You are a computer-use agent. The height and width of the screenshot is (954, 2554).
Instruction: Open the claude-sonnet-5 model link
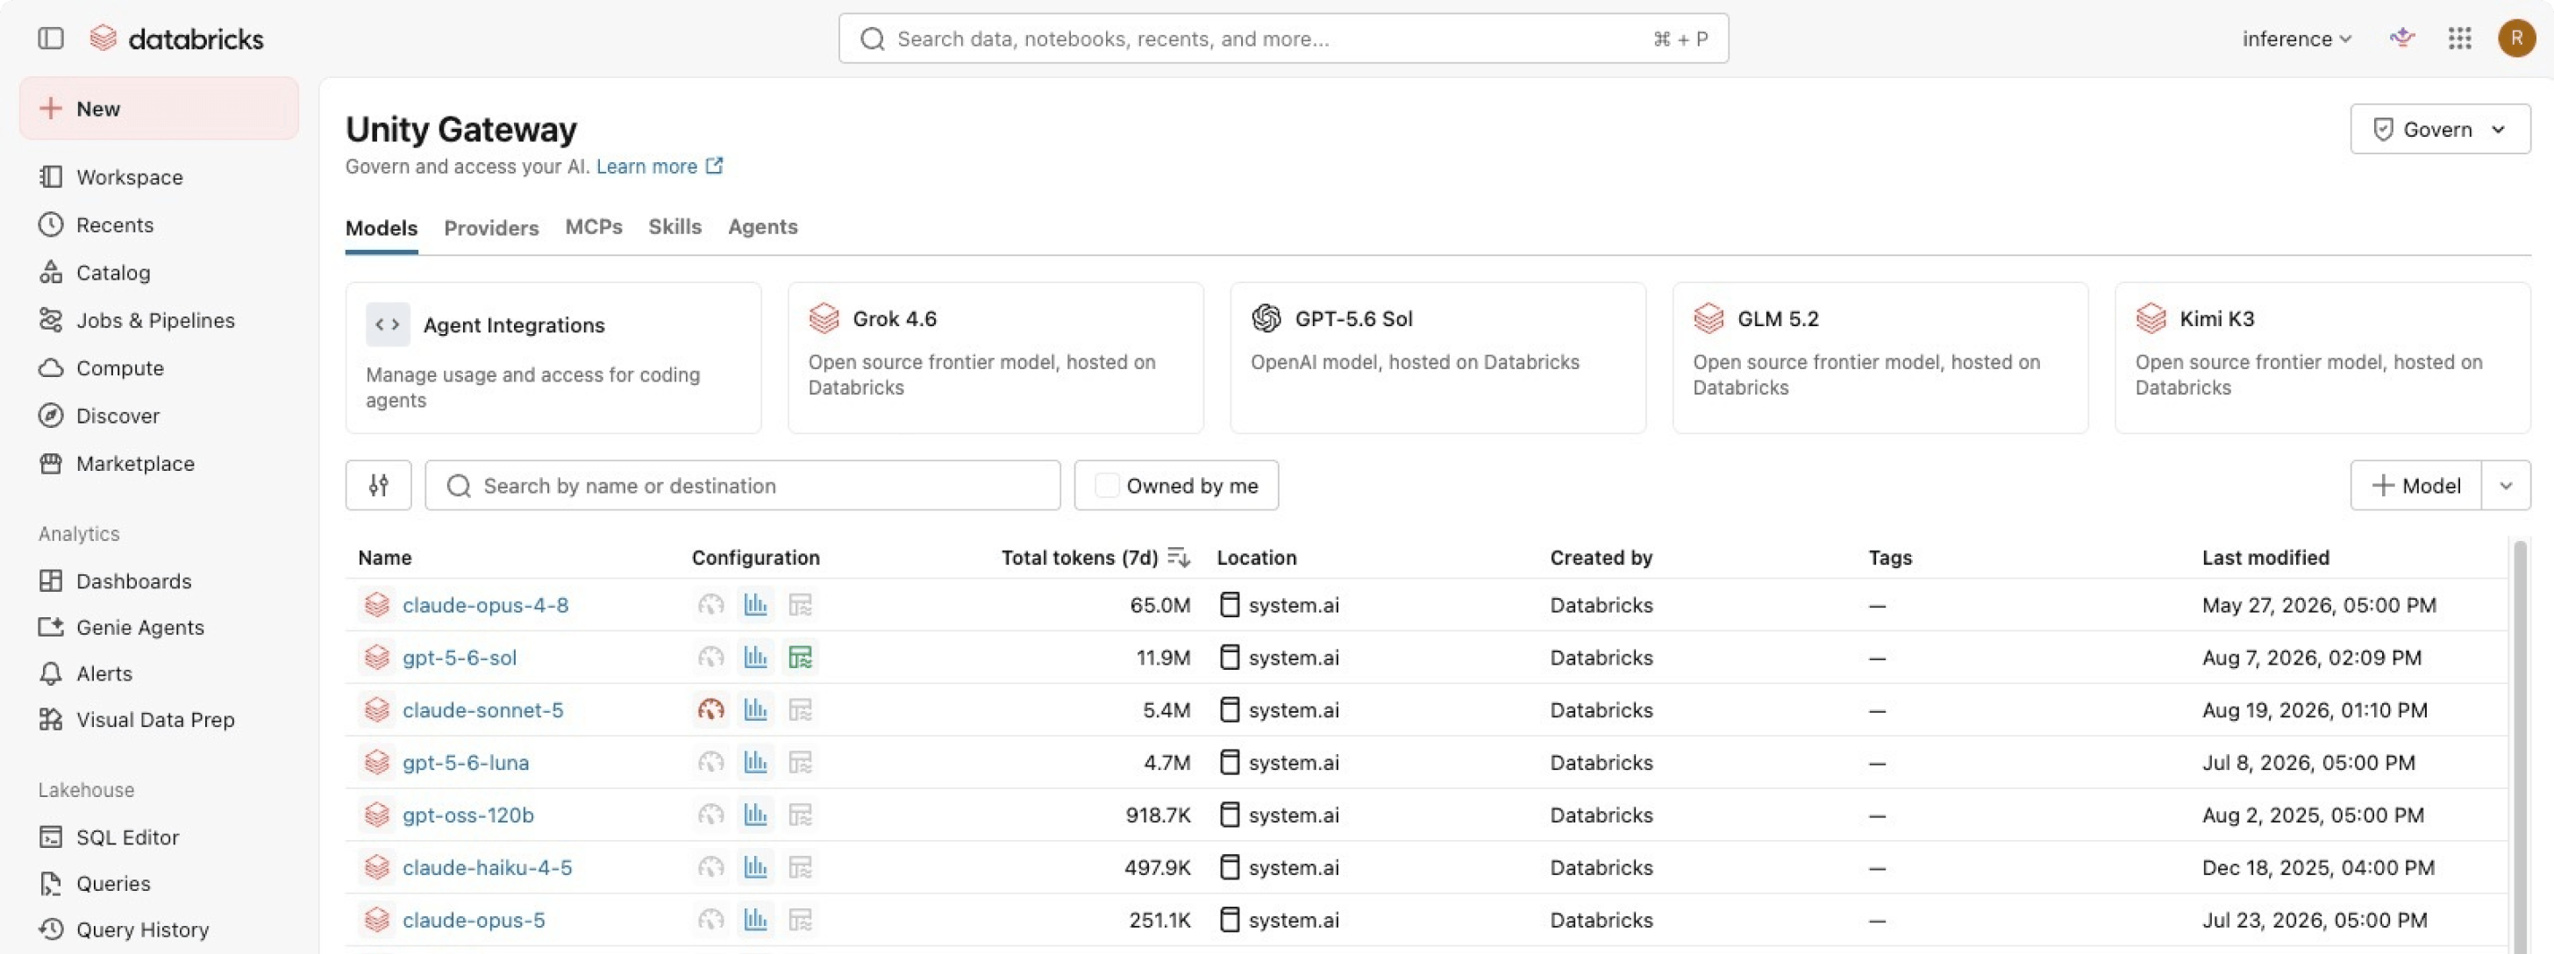483,710
